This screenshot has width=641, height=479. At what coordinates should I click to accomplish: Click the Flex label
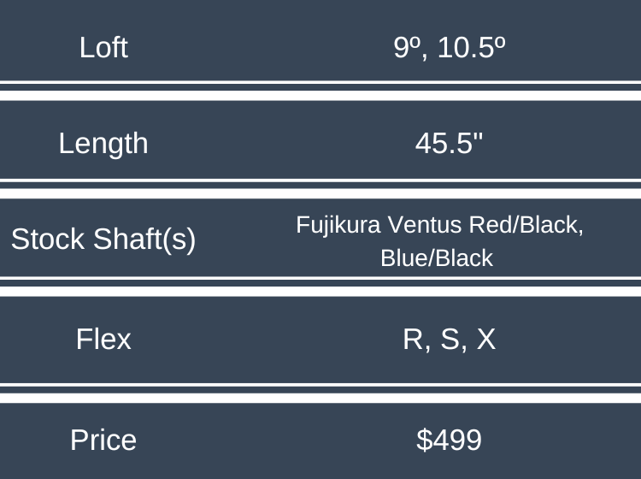coord(103,340)
